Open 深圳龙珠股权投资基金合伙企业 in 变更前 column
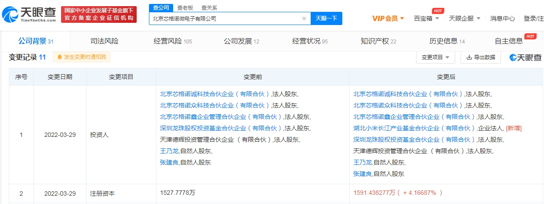The height and width of the screenshot is (204, 544). pyautogui.click(x=221, y=128)
